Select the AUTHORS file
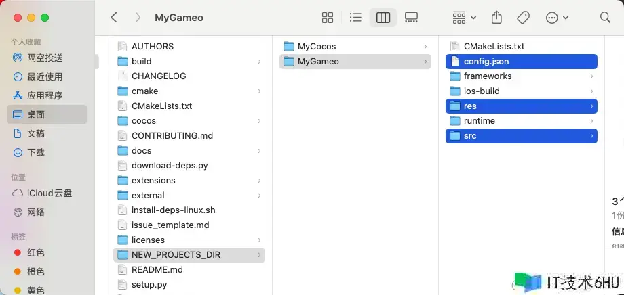This screenshot has height=295, width=624. (x=189, y=47)
